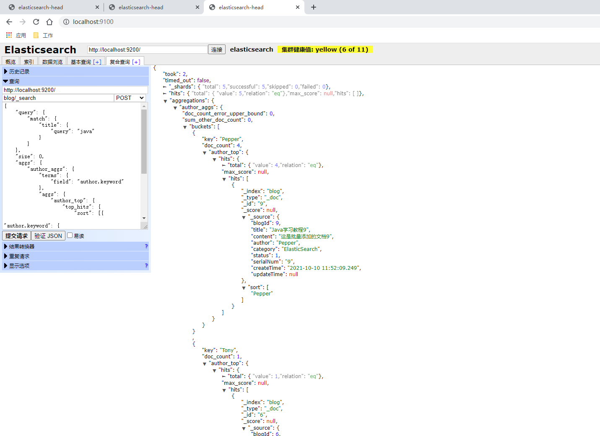Click the 提交请求 button
Image resolution: width=600 pixels, height=436 pixels.
point(16,235)
